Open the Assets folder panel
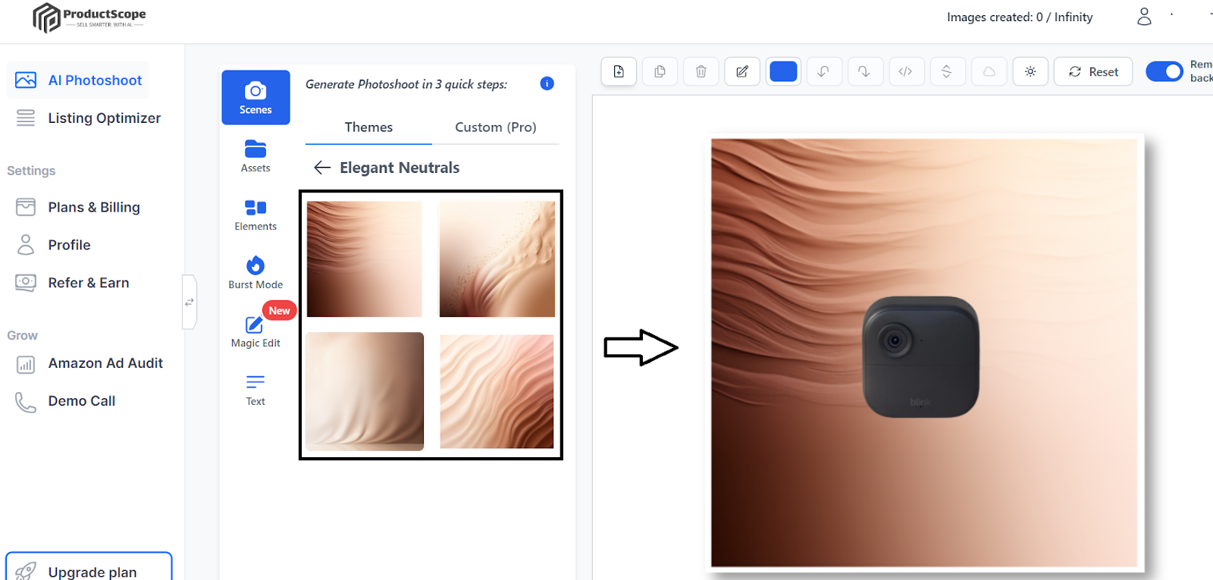 pyautogui.click(x=255, y=156)
